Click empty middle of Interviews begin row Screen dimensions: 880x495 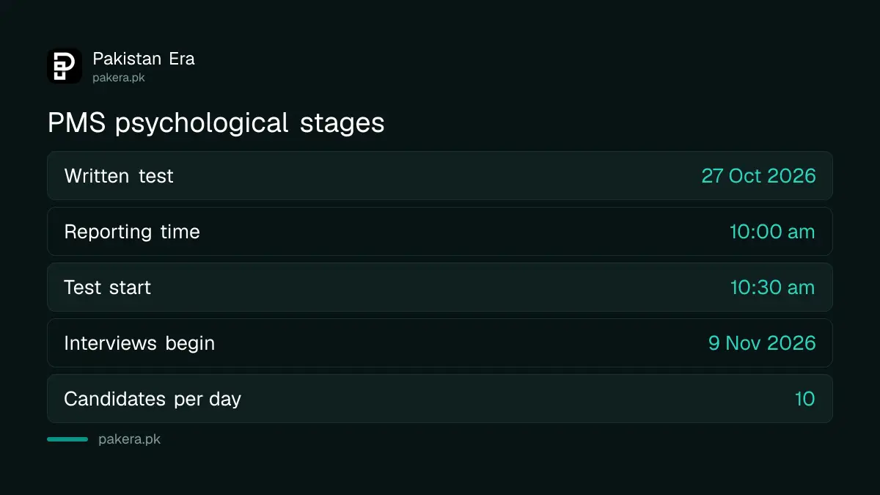pyautogui.click(x=462, y=343)
